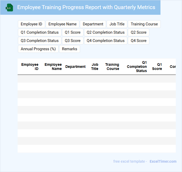Click the green XLS file icon

[x=9, y=8]
